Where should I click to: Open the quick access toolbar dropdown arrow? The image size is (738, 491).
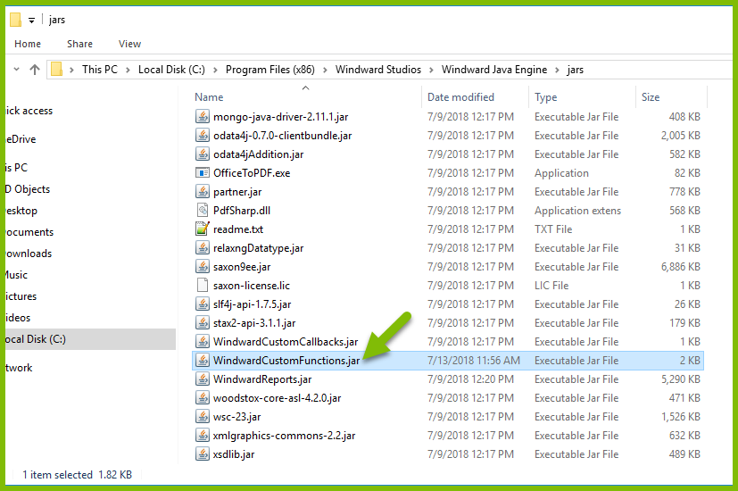click(31, 21)
